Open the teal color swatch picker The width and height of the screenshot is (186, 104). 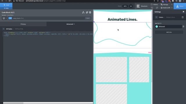click(157, 27)
